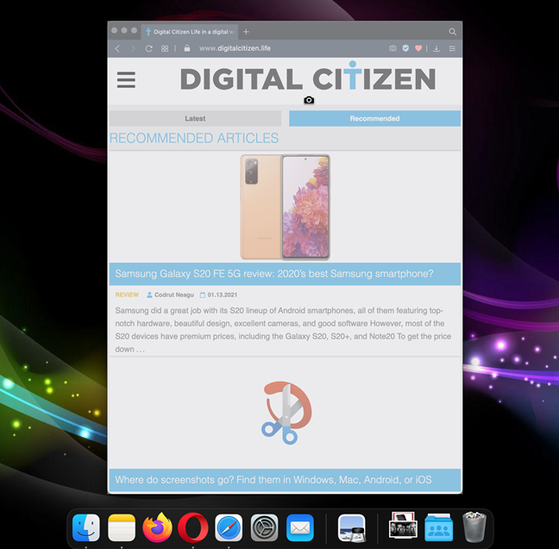Click the REVIEW category label
Screen dimensions: 559x549
click(x=127, y=295)
